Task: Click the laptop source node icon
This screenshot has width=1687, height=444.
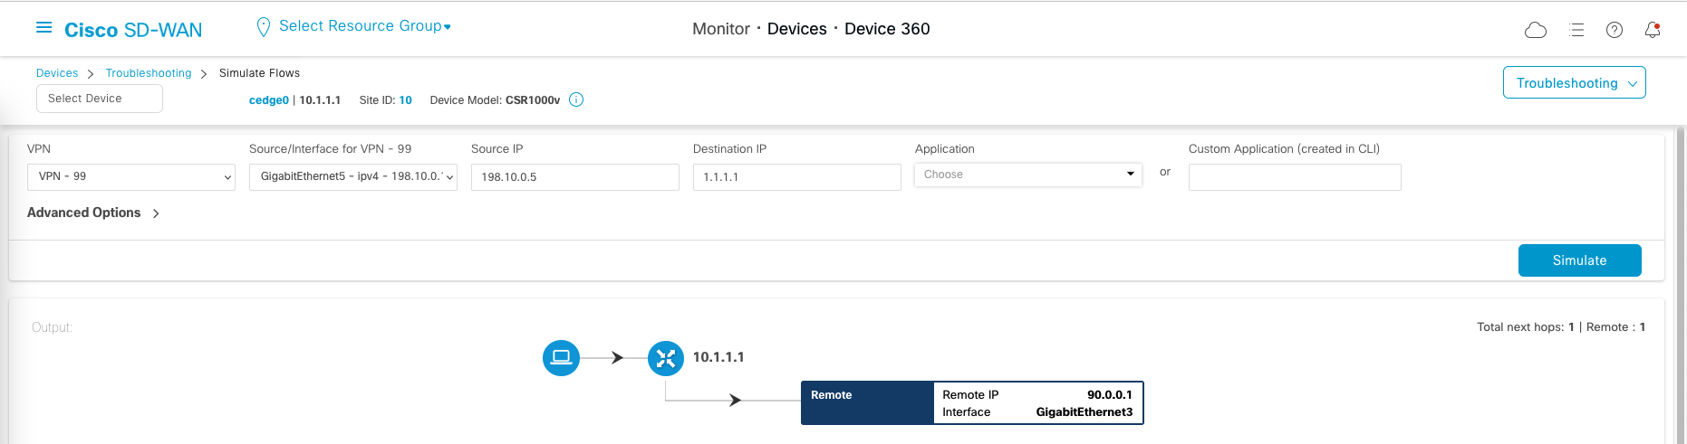Action: pyautogui.click(x=561, y=357)
